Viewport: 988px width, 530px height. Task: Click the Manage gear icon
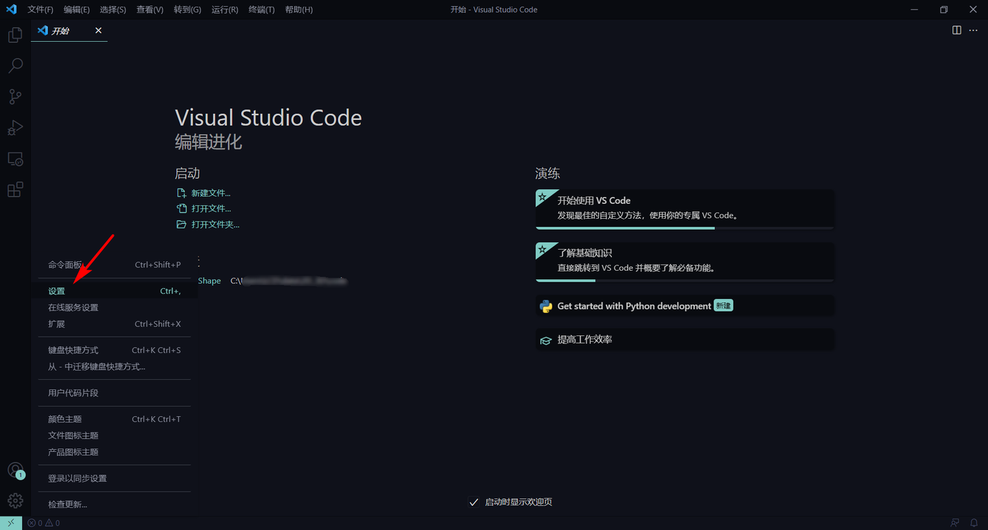coord(15,501)
